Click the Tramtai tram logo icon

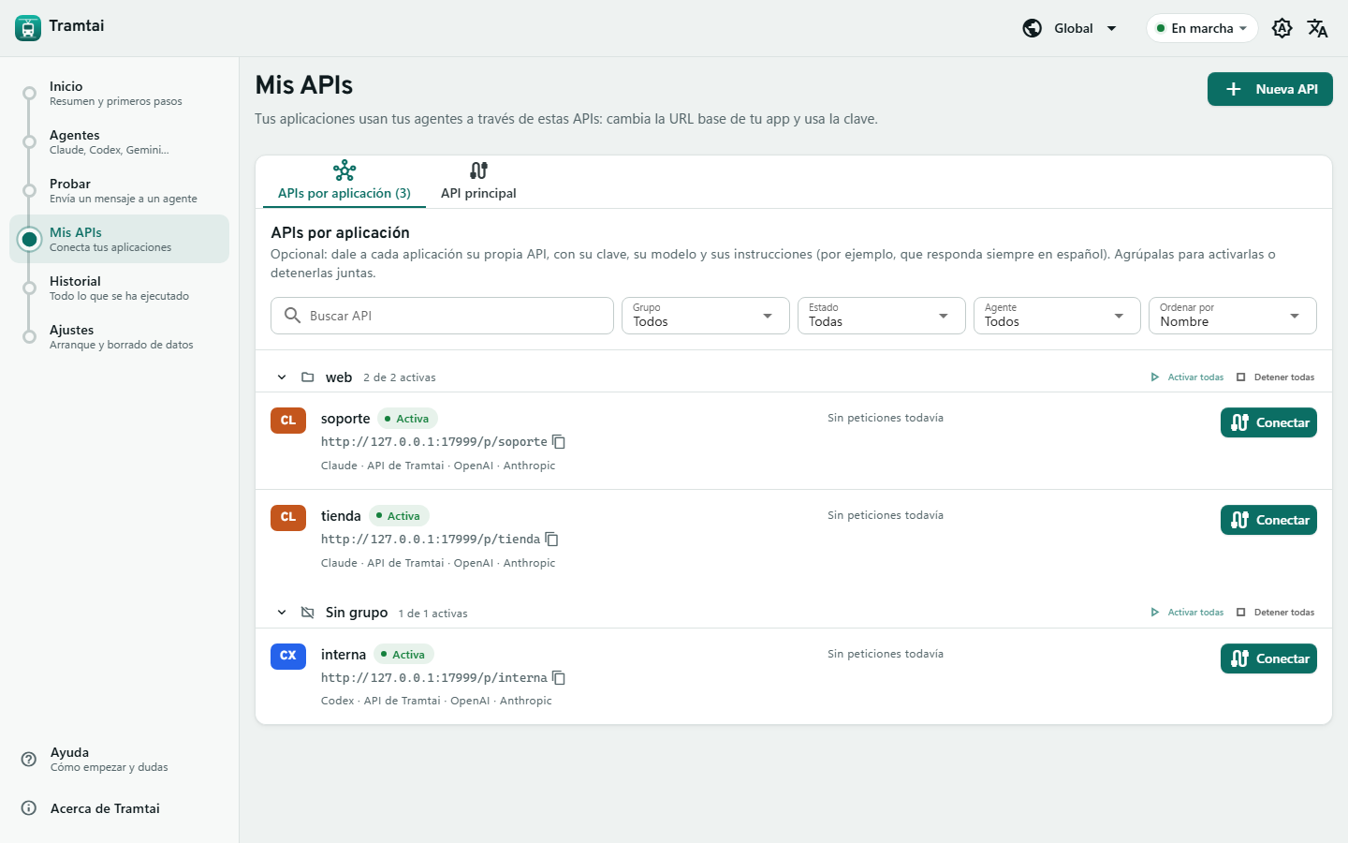coord(28,28)
